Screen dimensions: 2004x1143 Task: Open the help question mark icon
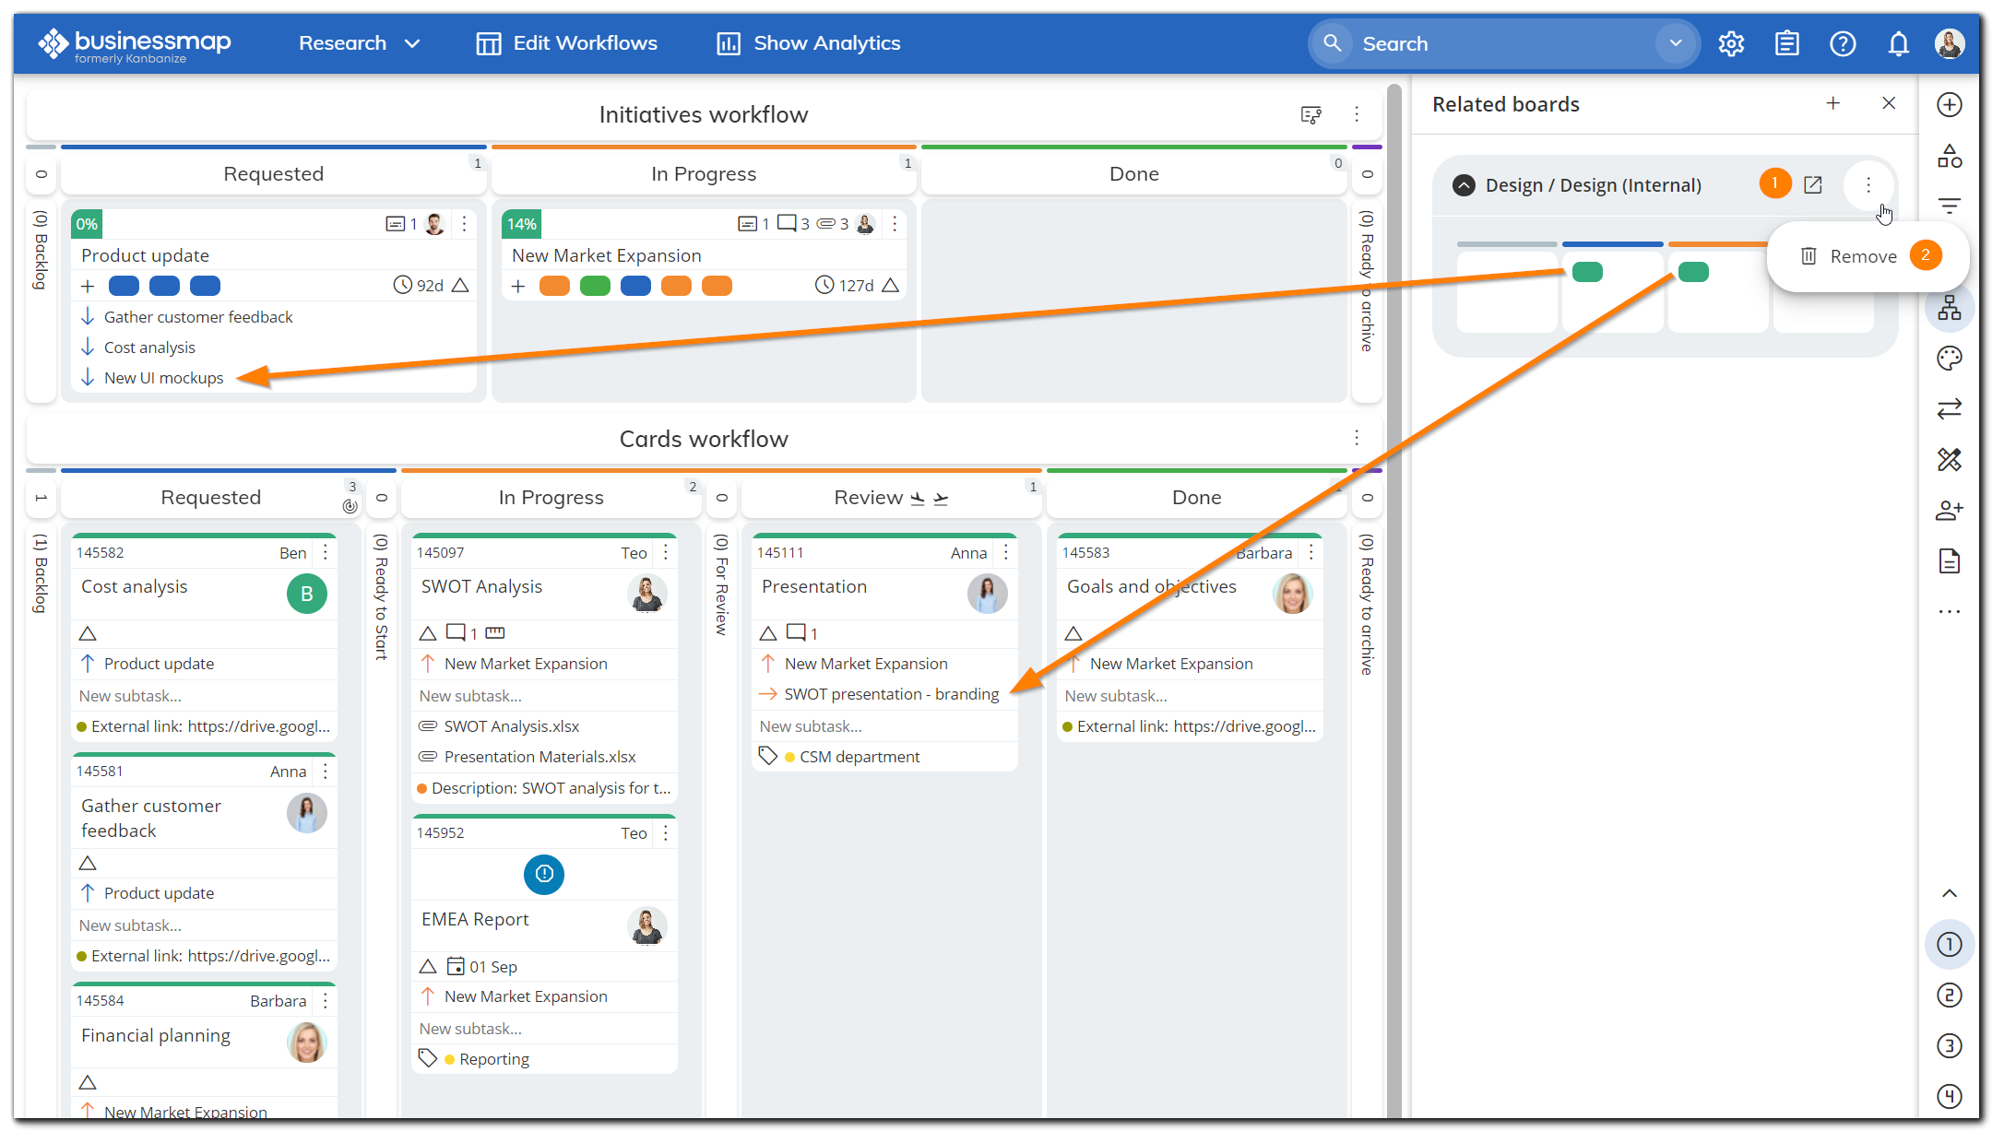(1842, 43)
